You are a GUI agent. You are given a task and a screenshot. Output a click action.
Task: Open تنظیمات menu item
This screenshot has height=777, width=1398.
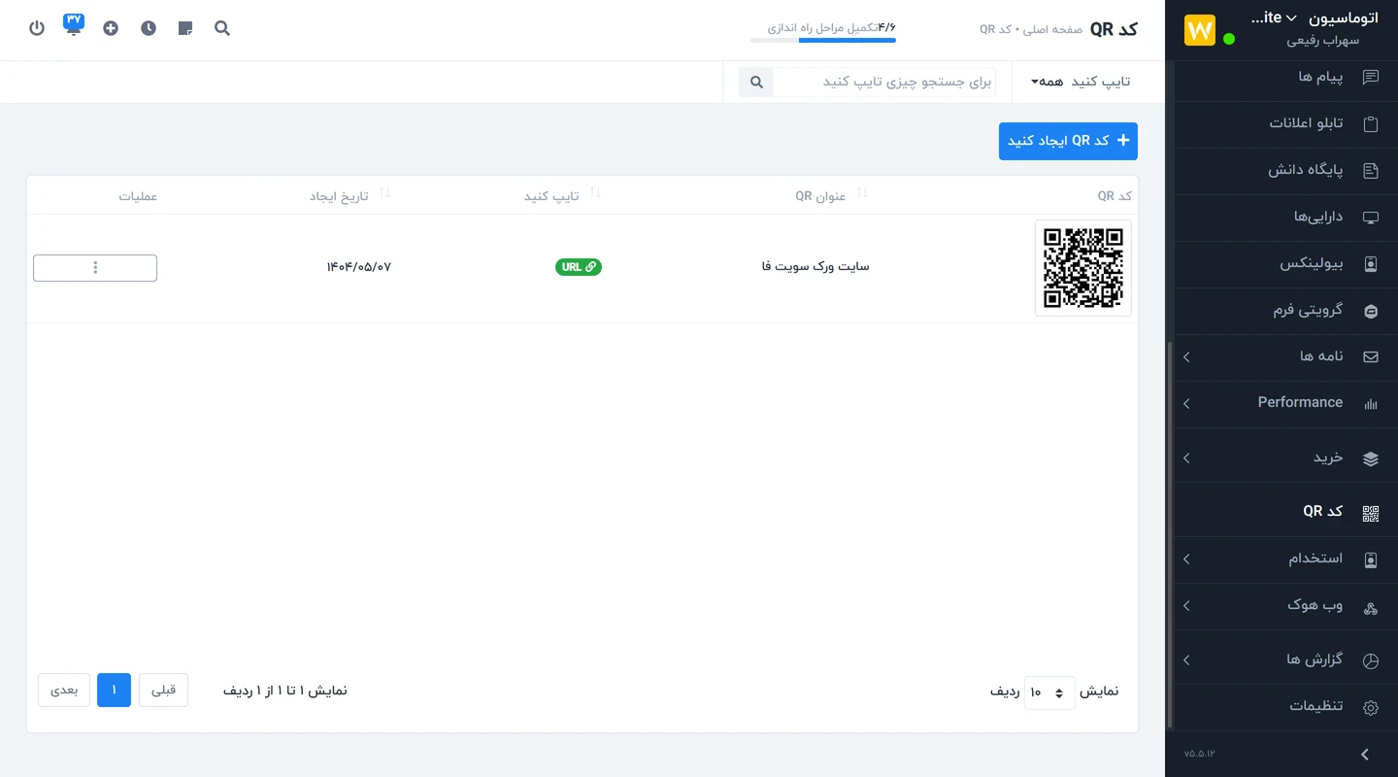1285,706
